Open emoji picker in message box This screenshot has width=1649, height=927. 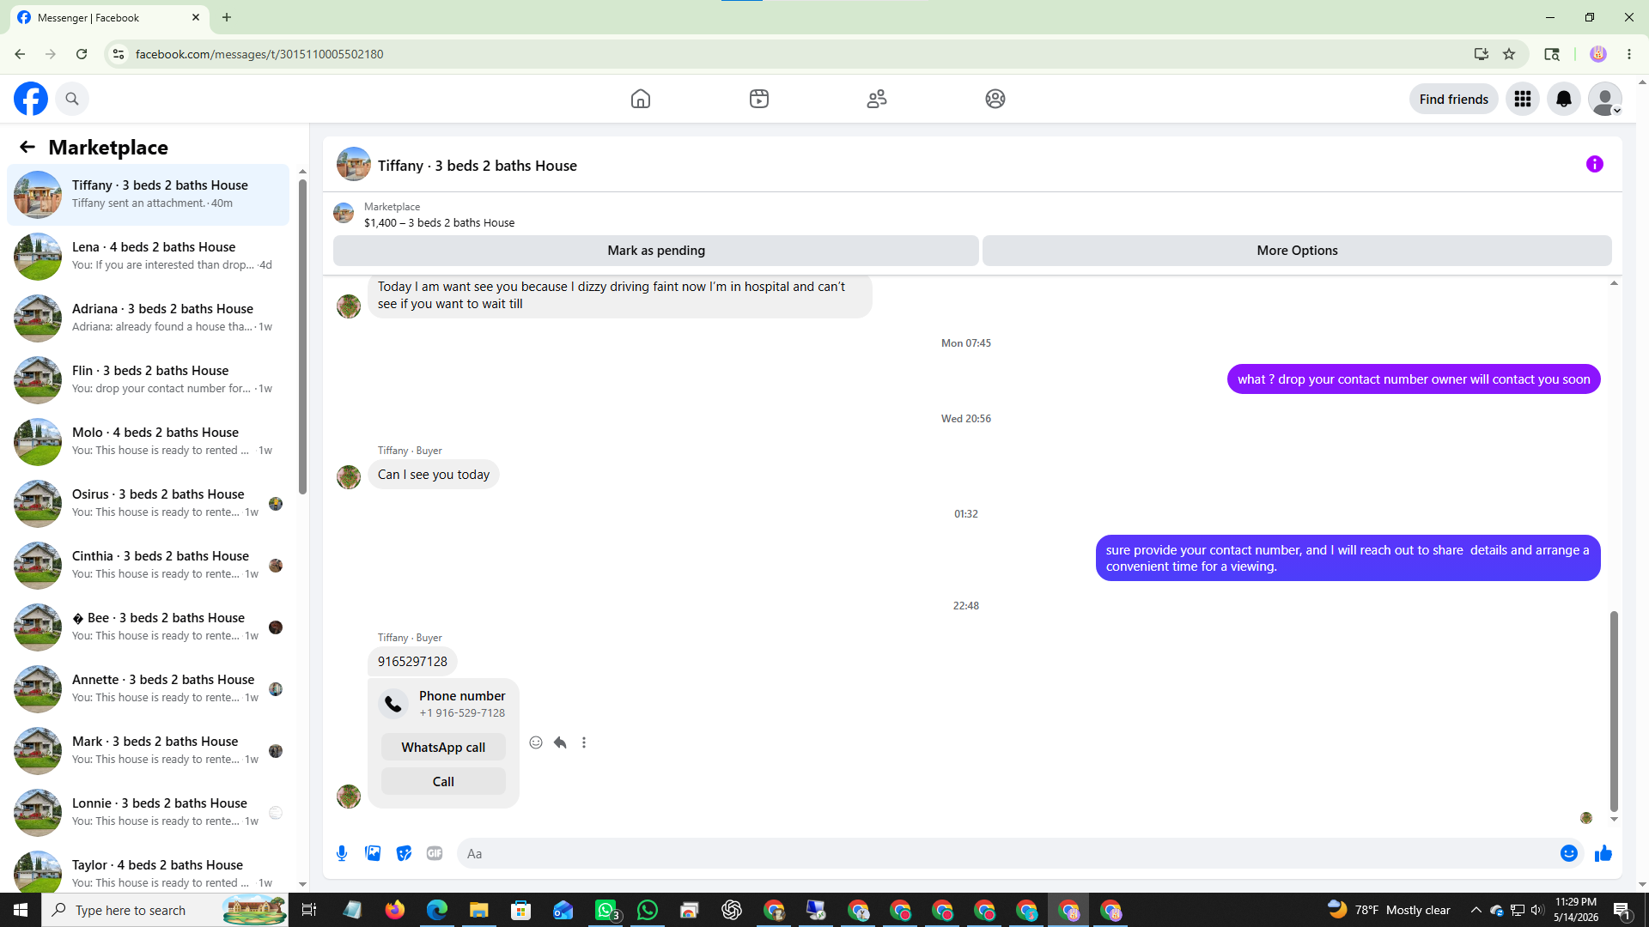(x=1569, y=853)
